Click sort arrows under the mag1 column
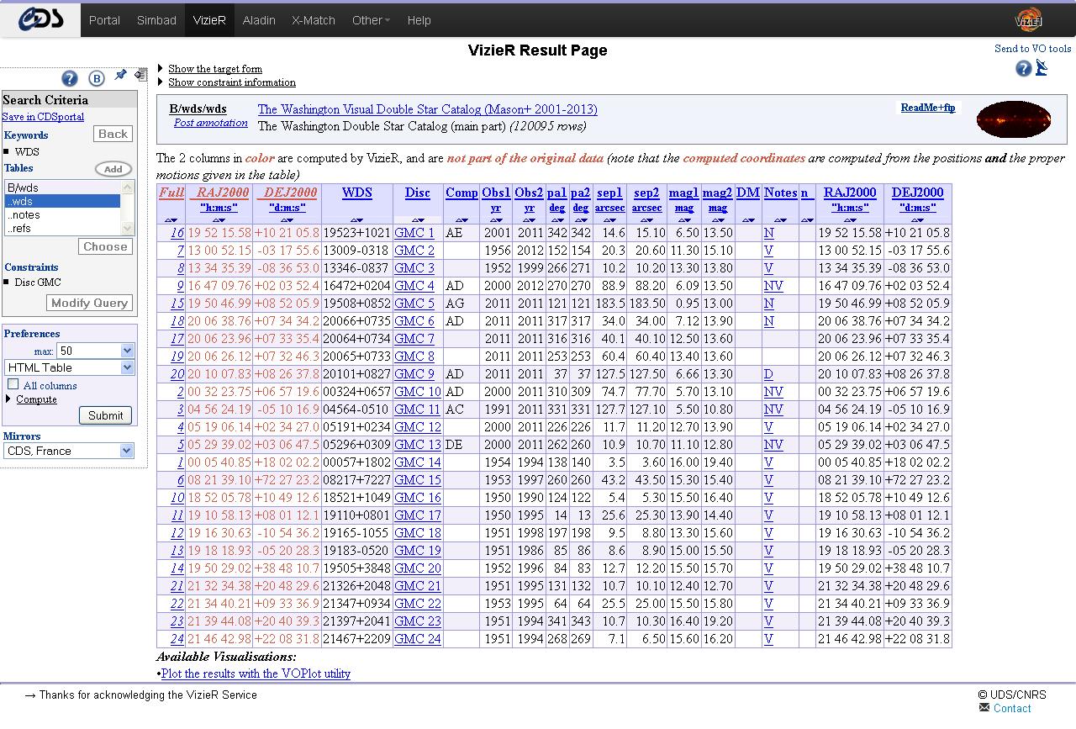Viewport: 1076px width, 729px height. point(684,220)
